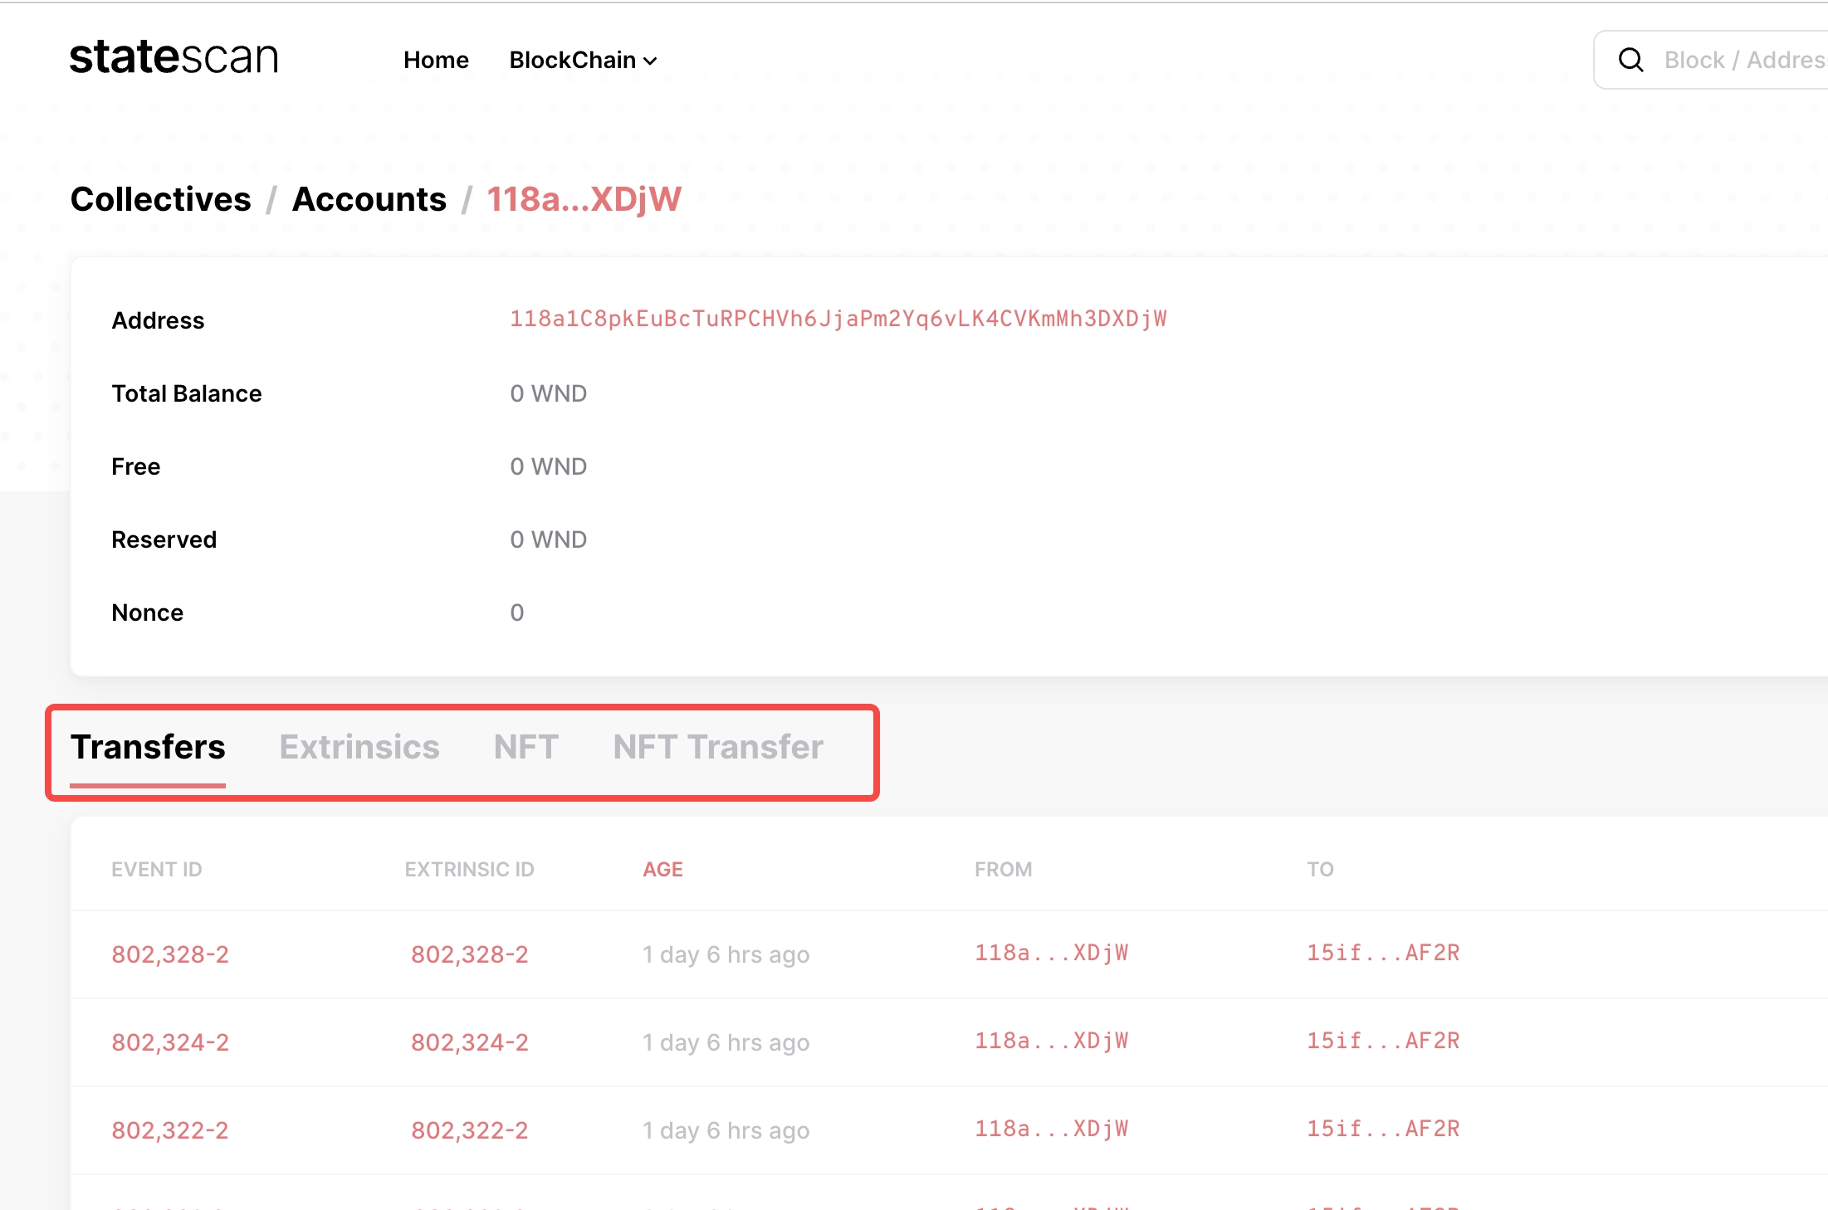1828x1210 pixels.
Task: Switch to the NFT tab
Action: (525, 747)
